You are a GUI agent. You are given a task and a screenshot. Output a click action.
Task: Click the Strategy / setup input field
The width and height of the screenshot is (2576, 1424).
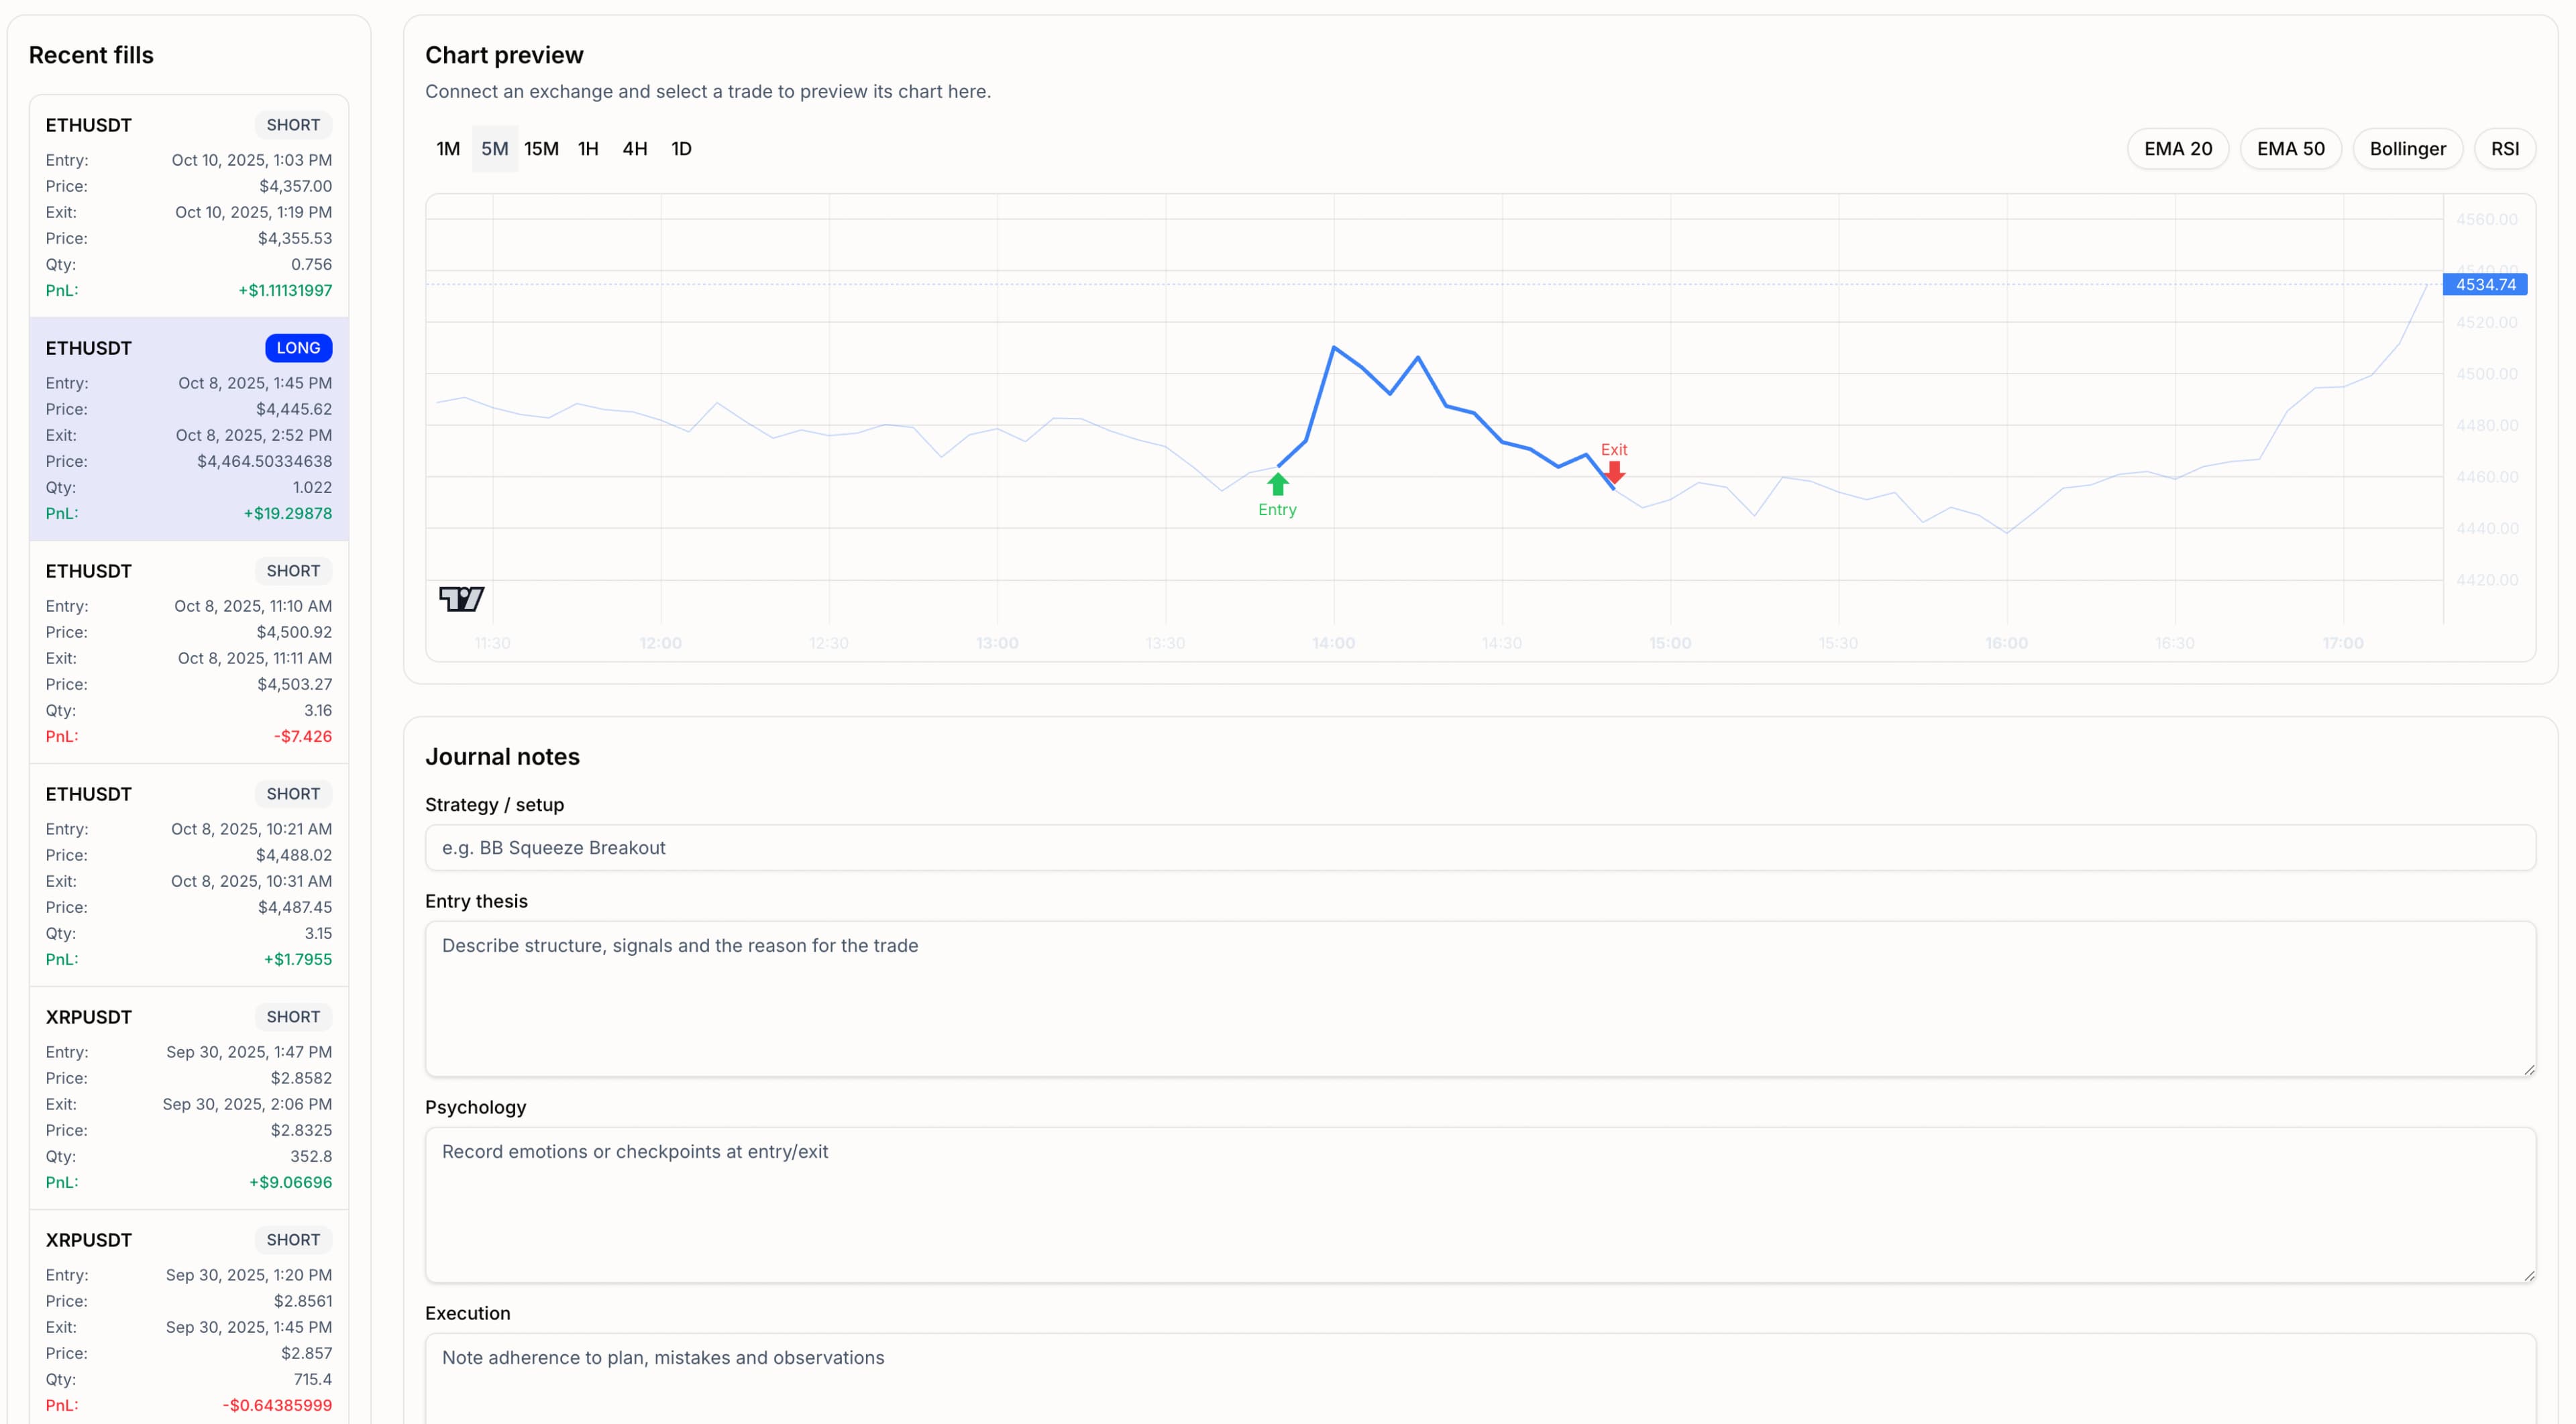click(x=1480, y=848)
